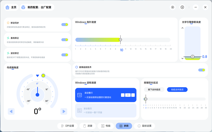Click the Windows 滚轮速度 heading
The height and width of the screenshot is (132, 212).
[x=86, y=83]
